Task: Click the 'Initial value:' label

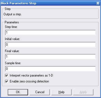Action: (x=12, y=39)
